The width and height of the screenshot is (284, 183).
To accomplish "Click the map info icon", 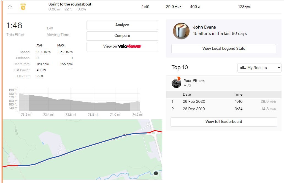I will (156, 173).
